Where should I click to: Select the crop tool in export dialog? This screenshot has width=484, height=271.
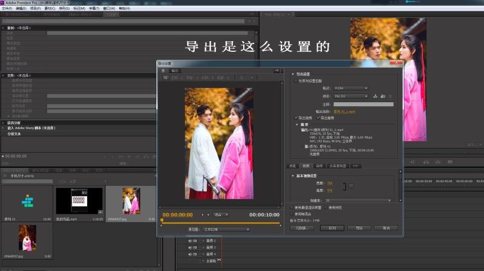click(x=165, y=78)
